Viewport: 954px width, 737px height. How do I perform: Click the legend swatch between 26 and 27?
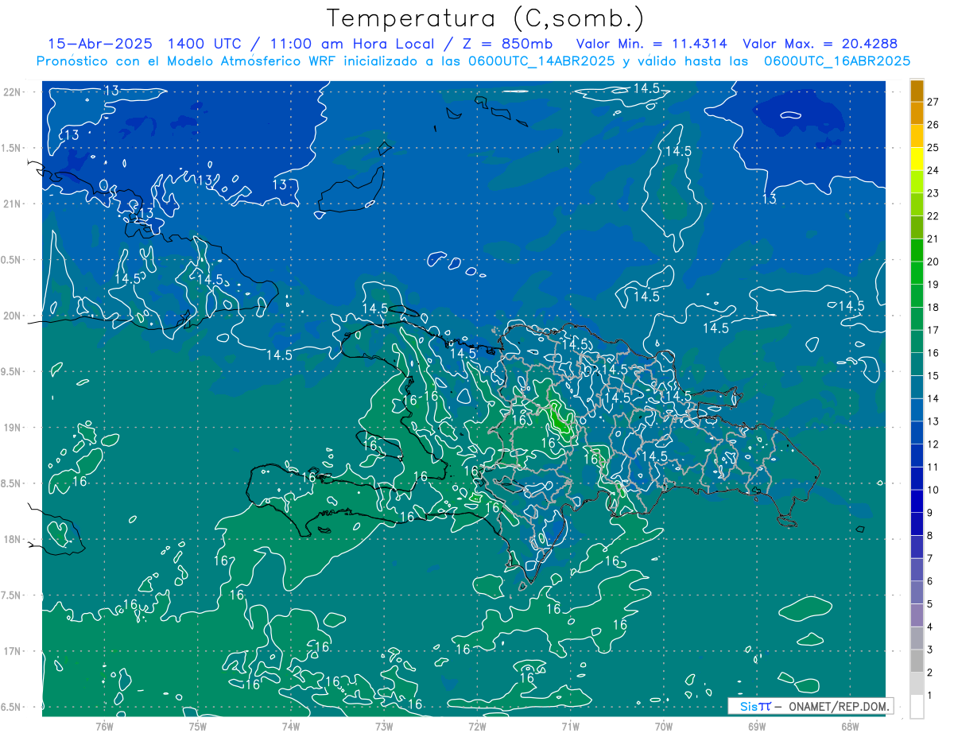(x=917, y=113)
